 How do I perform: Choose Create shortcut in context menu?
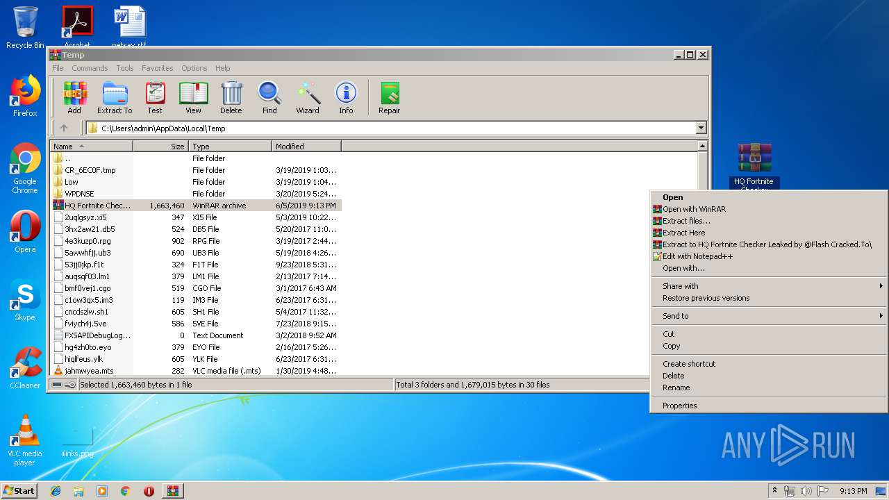(770, 364)
